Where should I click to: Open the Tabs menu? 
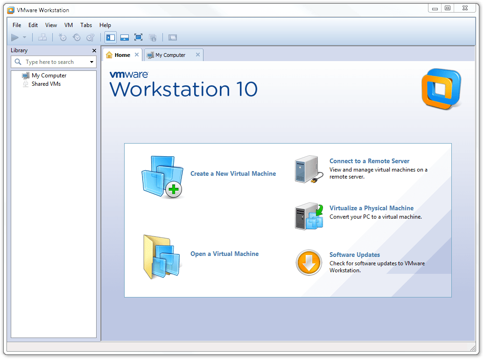86,25
